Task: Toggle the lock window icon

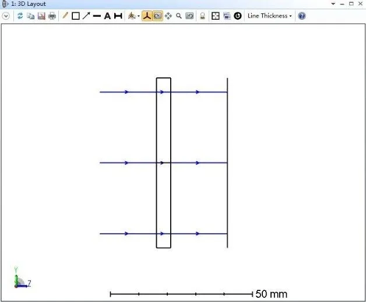Action: [x=202, y=16]
